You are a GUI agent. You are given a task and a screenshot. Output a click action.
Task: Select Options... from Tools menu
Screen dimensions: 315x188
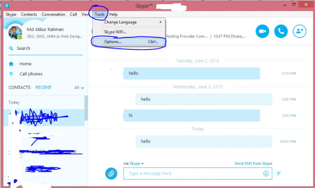tap(129, 42)
